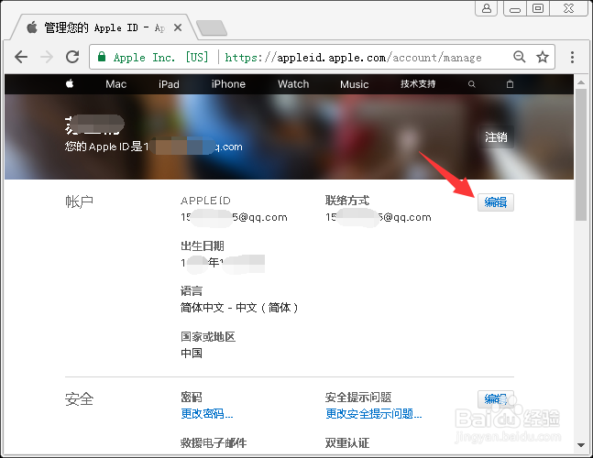Click the 安全 section heading

(79, 399)
